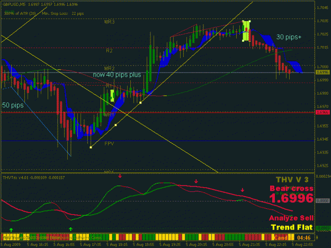Click the '5 Aug 22:55' time label
Image resolution: width=331 pixels, height=248 pixels.
(x=302, y=244)
